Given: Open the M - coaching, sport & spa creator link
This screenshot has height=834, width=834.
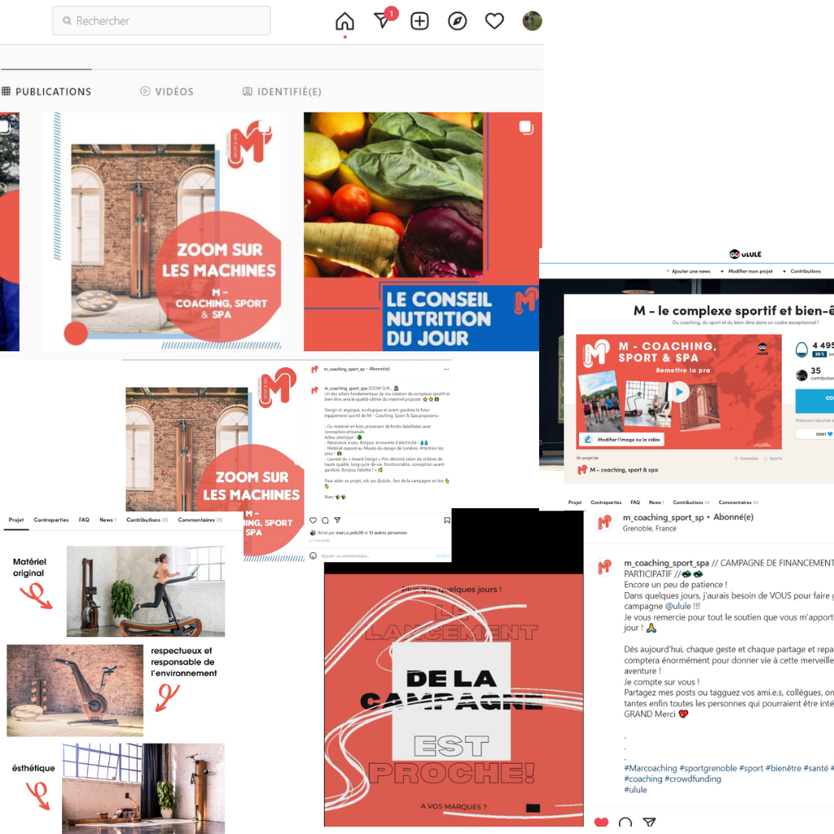Looking at the screenshot, I should 617,470.
